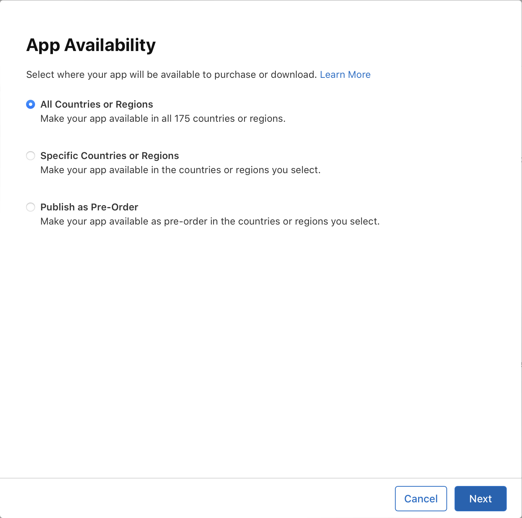522x518 pixels.
Task: Click the All Countries or Regions label
Action: coord(97,104)
